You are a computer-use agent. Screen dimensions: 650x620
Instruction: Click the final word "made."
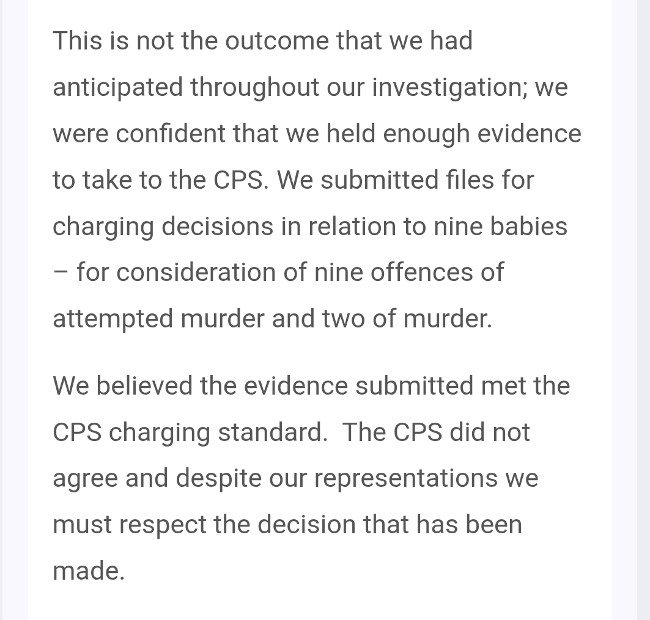(89, 571)
